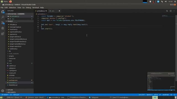Expand the NPM Scripts section

click(x=20, y=92)
